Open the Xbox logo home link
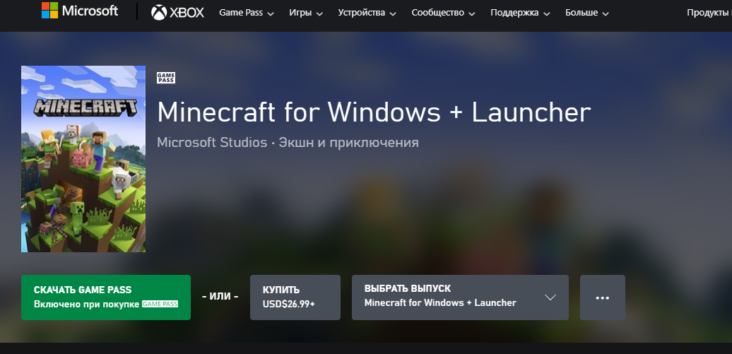 [178, 13]
